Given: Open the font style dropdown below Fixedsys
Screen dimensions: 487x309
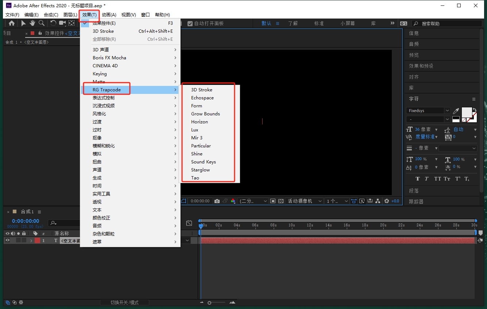Looking at the screenshot, I should pos(447,119).
